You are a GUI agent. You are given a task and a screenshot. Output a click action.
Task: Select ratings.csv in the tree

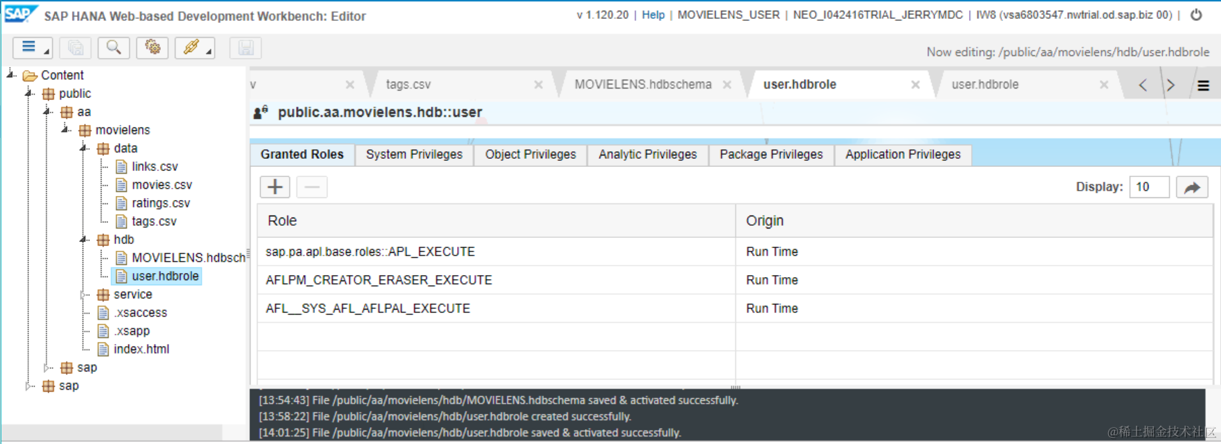161,203
